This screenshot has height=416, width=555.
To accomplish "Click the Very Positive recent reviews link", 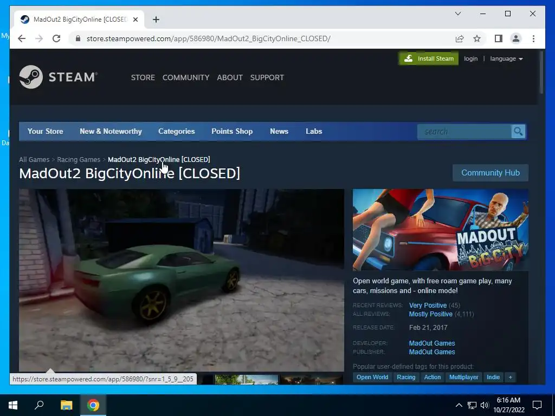I will [x=428, y=305].
